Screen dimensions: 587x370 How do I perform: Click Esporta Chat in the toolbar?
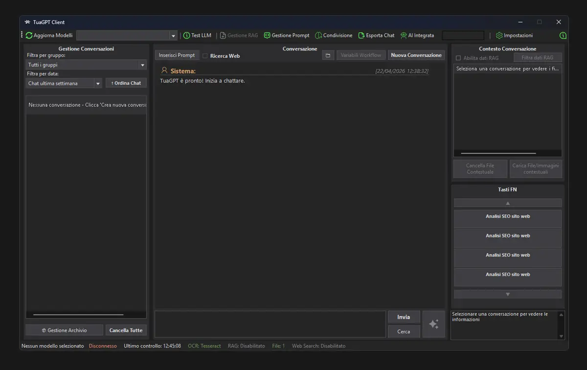[x=376, y=35]
